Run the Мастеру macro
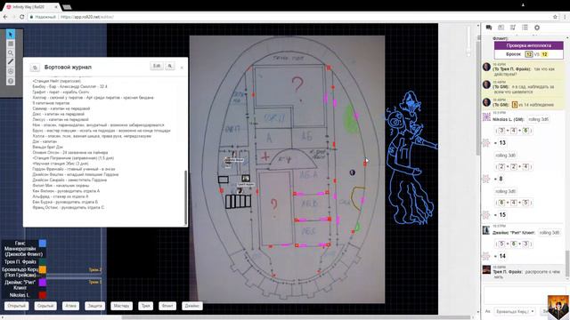The width and height of the screenshot is (570, 320). 121,306
